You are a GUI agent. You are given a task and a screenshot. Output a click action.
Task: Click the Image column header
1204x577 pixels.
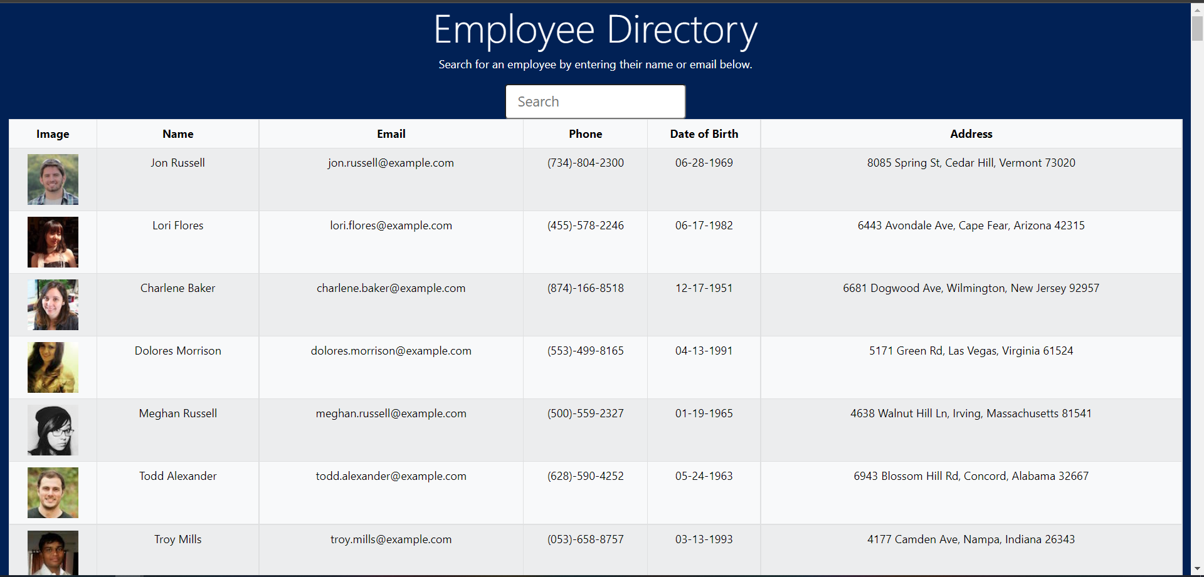[53, 134]
